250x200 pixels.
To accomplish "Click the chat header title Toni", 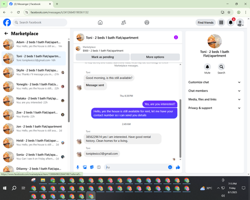I will (x=112, y=38).
